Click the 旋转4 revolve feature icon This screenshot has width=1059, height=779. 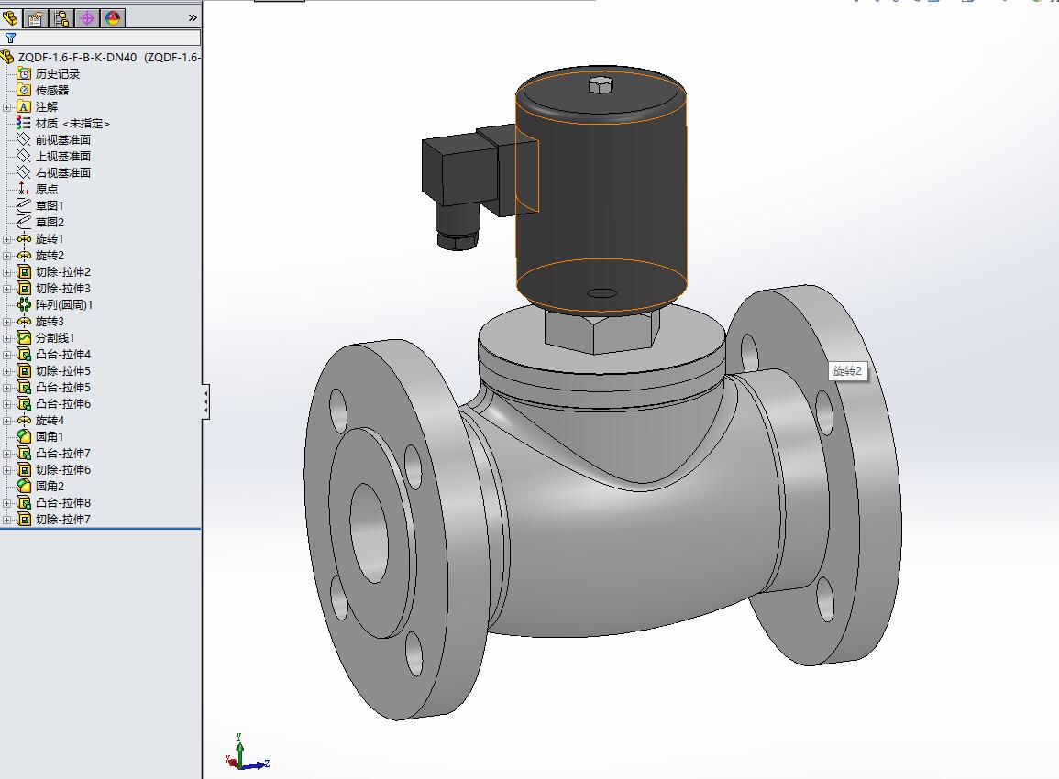click(24, 420)
